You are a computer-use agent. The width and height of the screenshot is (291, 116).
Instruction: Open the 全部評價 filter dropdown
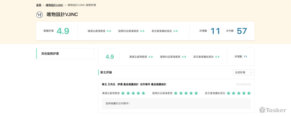pyautogui.click(x=244, y=72)
